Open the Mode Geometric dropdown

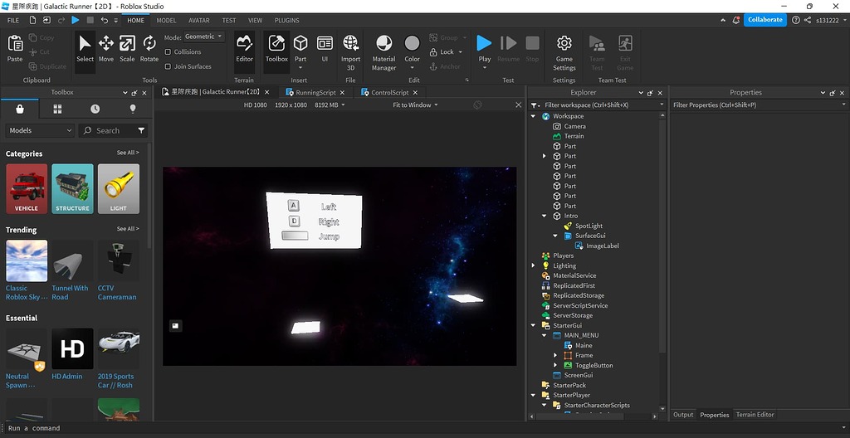(x=203, y=36)
